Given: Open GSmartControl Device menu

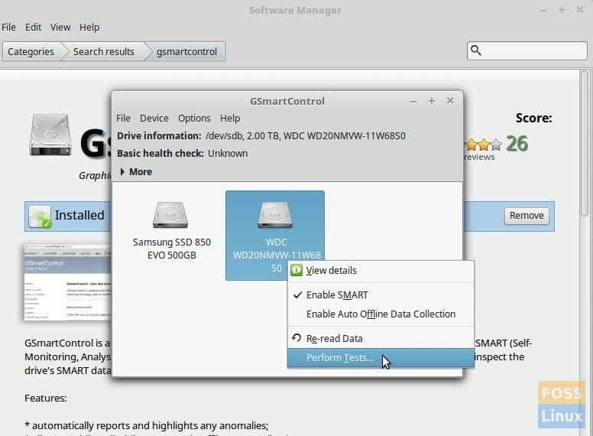Looking at the screenshot, I should coord(154,119).
